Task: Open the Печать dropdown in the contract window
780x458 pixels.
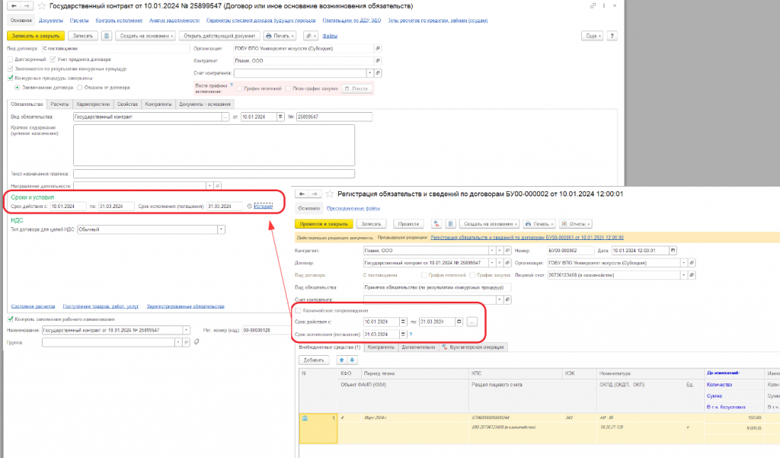Action: click(x=280, y=36)
